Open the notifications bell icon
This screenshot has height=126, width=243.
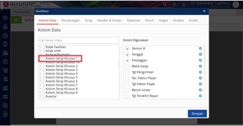pos(183,5)
